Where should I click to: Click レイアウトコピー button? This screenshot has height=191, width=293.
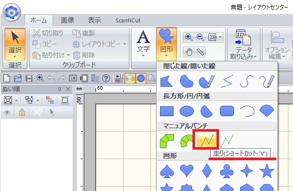coord(97,44)
